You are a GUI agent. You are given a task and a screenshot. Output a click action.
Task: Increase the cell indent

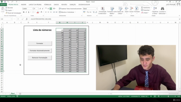pos(57,12)
